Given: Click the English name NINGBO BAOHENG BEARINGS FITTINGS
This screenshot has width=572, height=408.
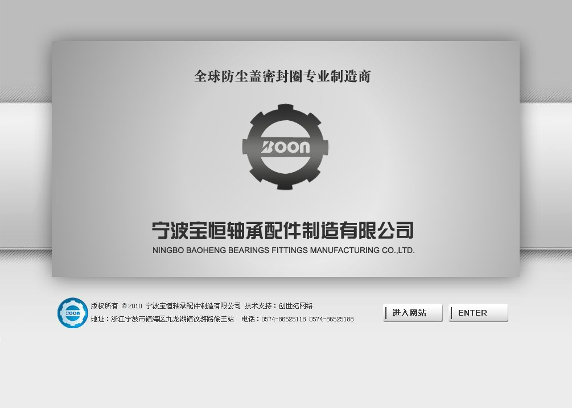Looking at the screenshot, I should pos(230,250).
